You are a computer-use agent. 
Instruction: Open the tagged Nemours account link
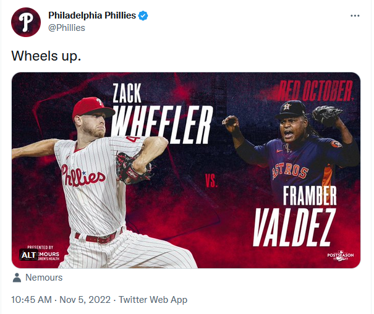(44, 278)
